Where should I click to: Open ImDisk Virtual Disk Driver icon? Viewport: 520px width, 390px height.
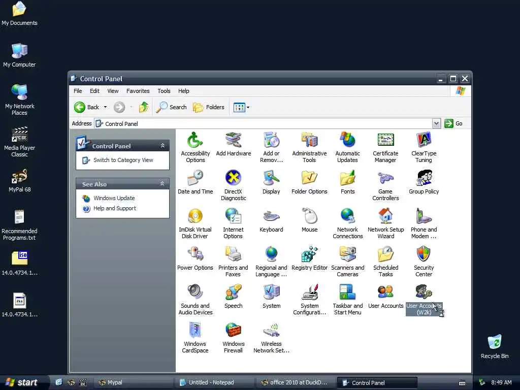(195, 223)
